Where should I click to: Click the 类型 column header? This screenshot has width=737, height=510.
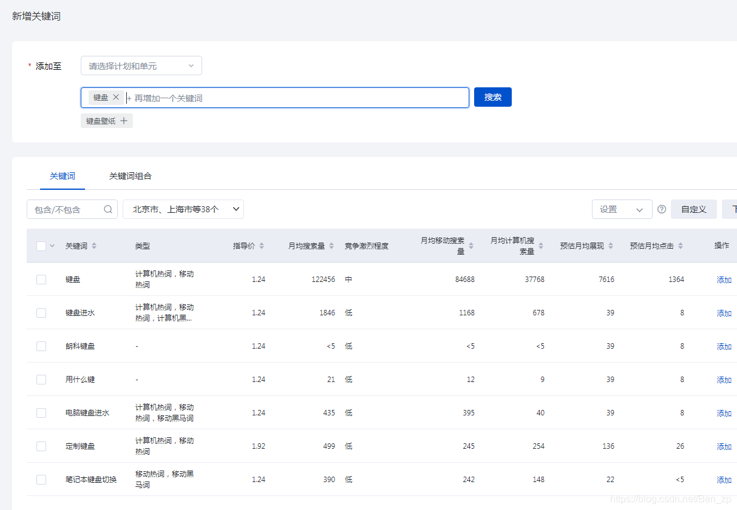143,246
